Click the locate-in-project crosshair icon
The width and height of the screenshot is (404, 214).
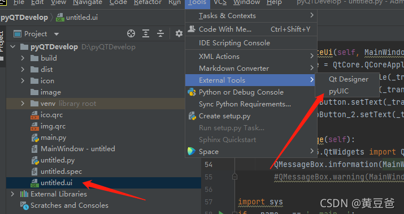point(131,33)
